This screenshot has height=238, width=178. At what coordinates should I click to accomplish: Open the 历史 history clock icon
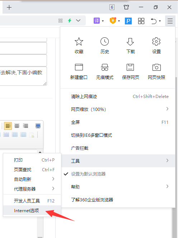105,42
